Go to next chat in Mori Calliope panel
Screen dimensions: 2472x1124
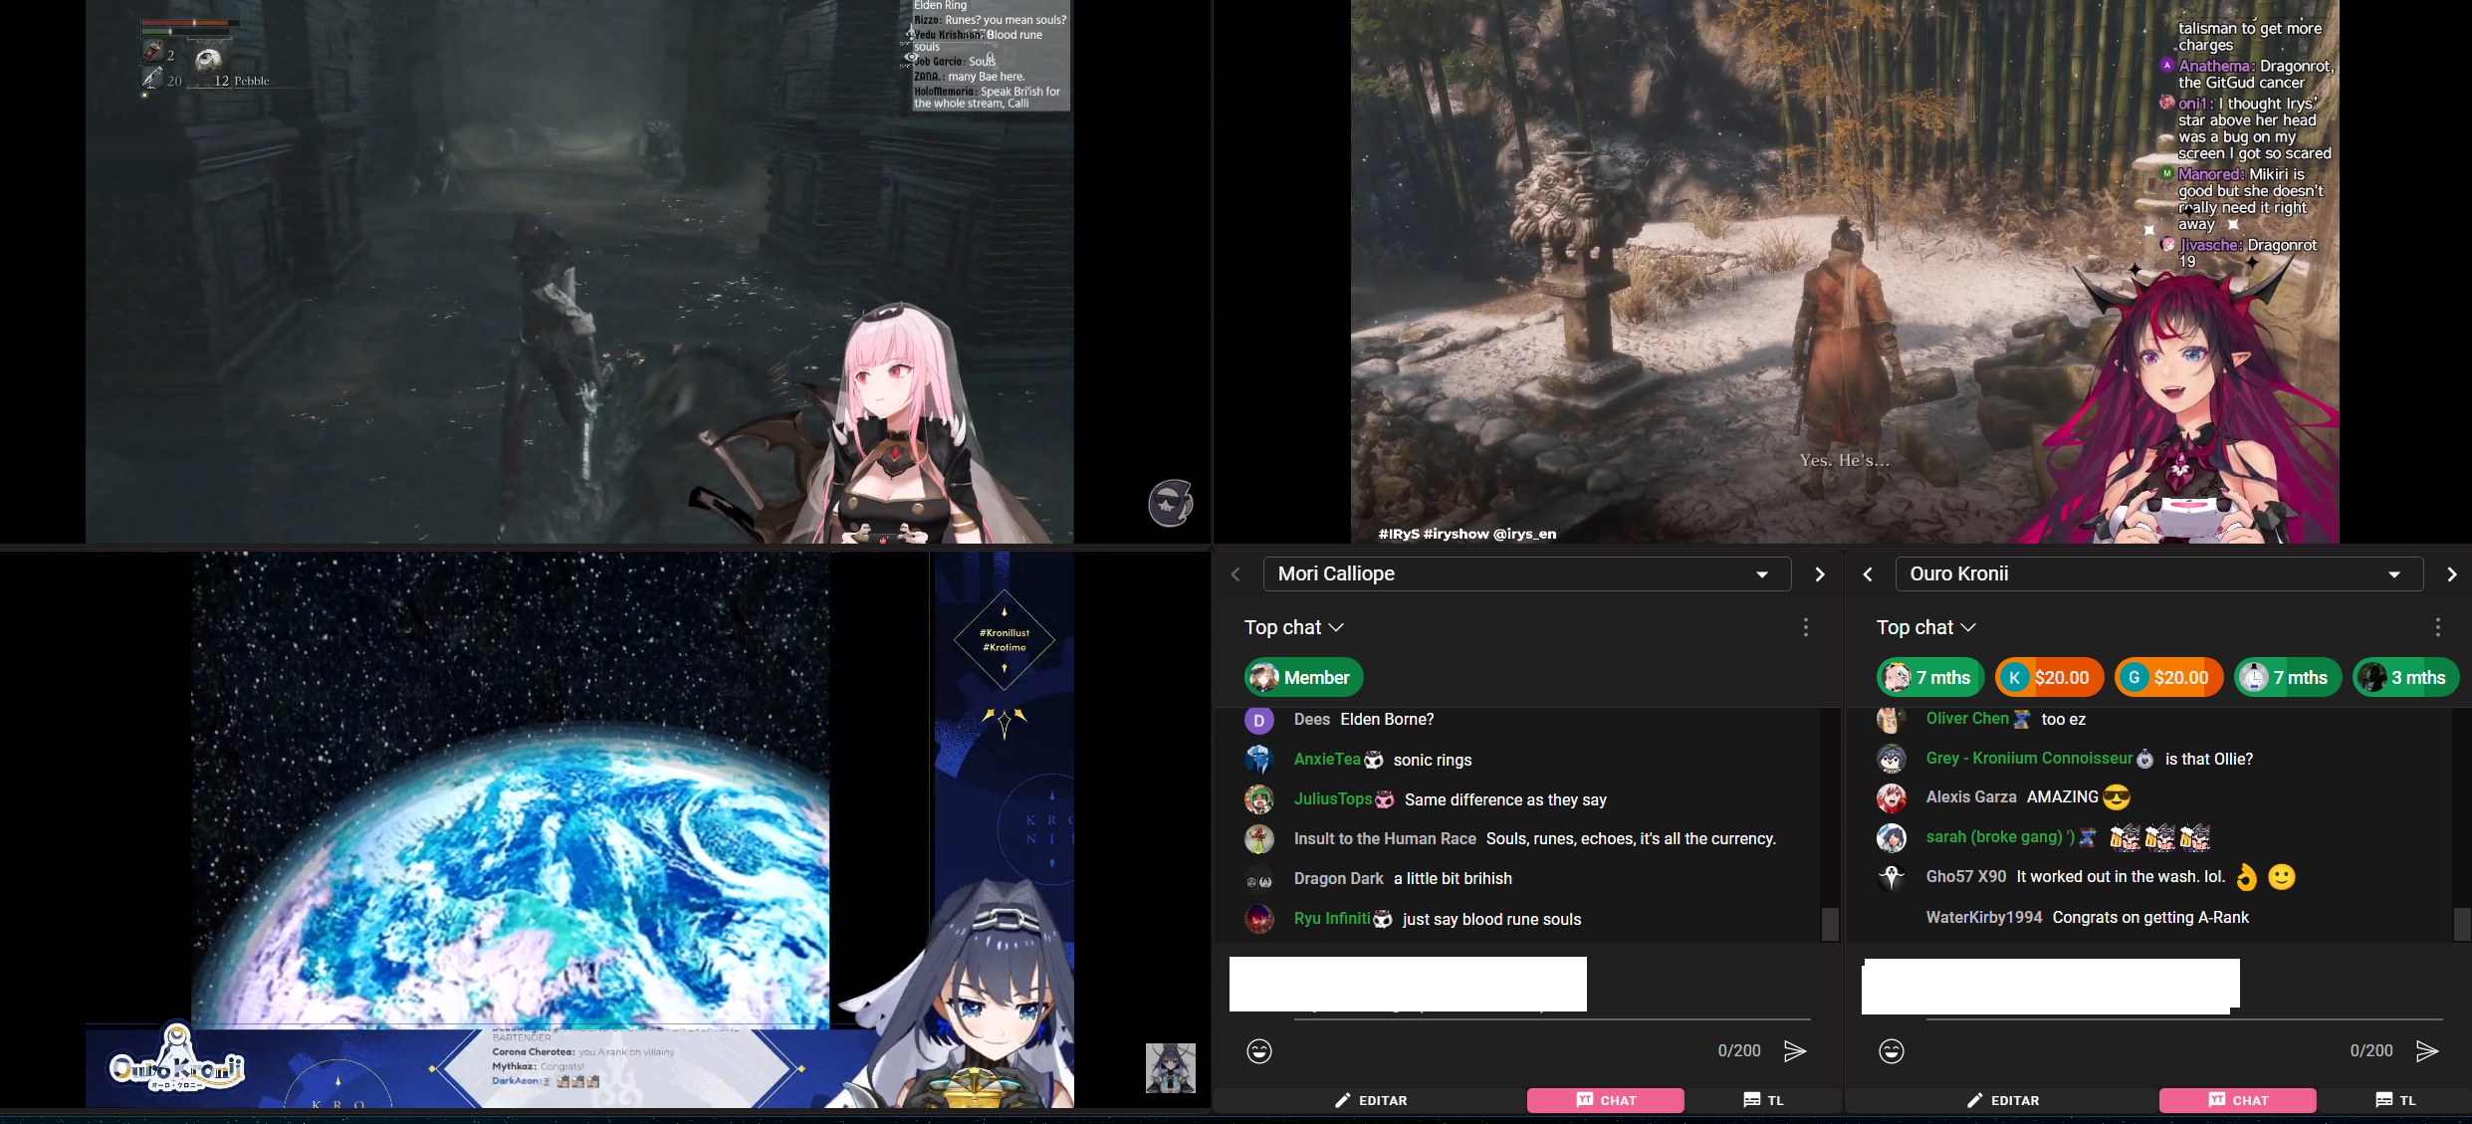(x=1820, y=574)
